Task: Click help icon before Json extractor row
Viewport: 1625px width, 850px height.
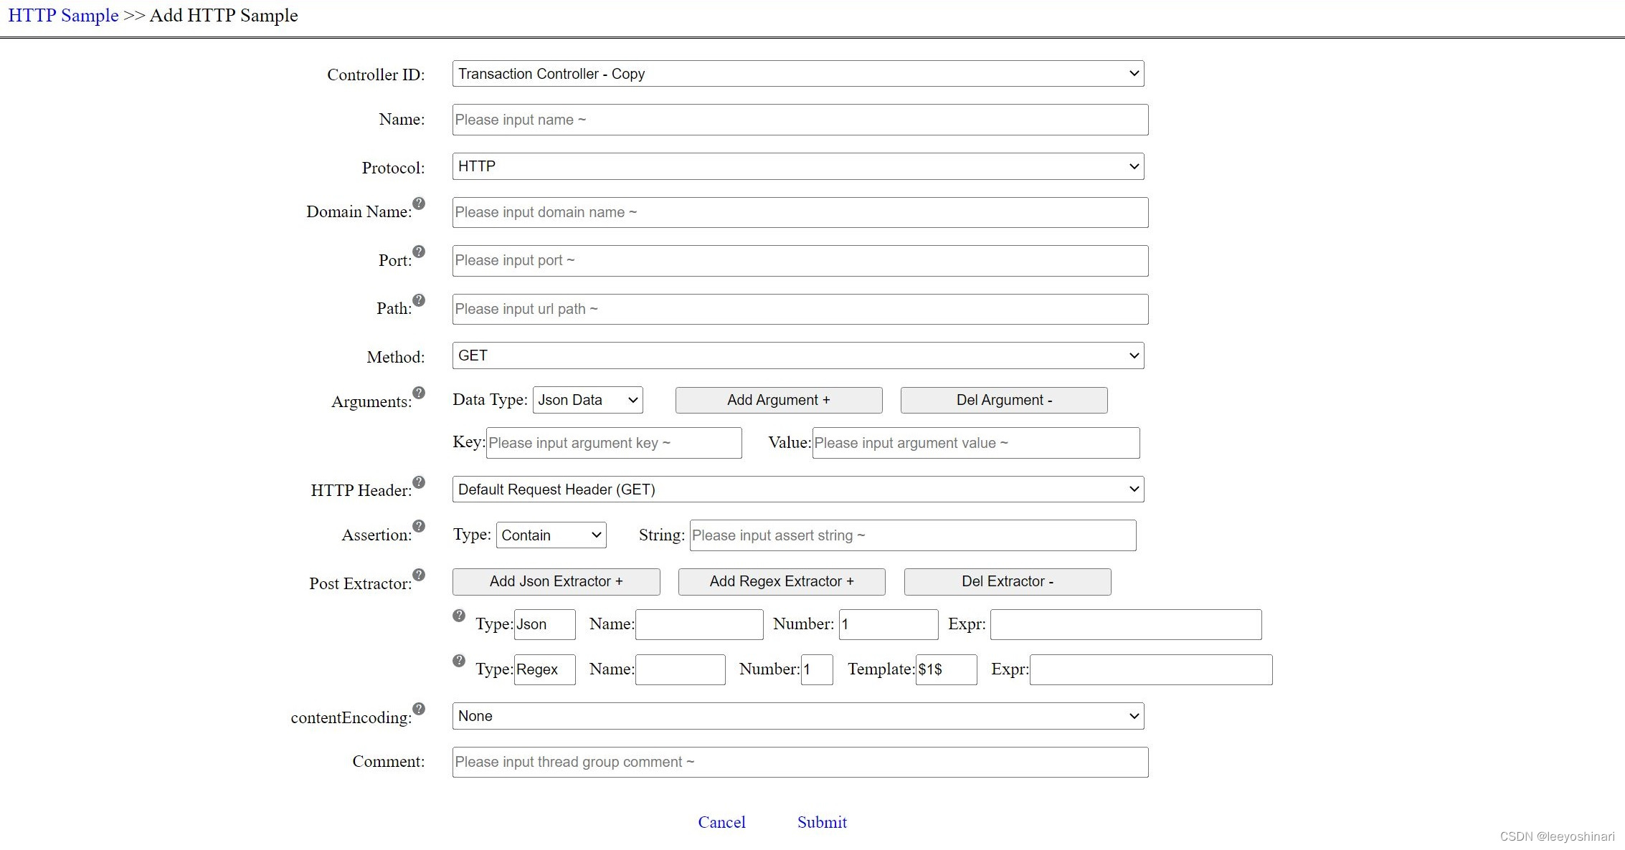Action: pos(459,616)
